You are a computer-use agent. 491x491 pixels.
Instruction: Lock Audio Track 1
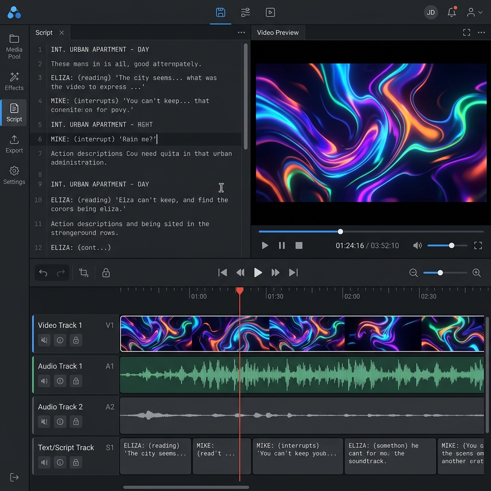[x=76, y=381]
